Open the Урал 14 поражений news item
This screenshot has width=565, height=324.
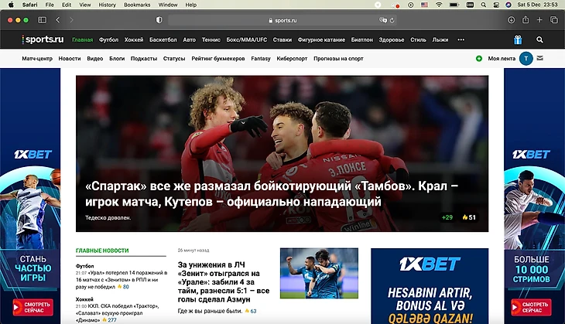[x=122, y=280]
